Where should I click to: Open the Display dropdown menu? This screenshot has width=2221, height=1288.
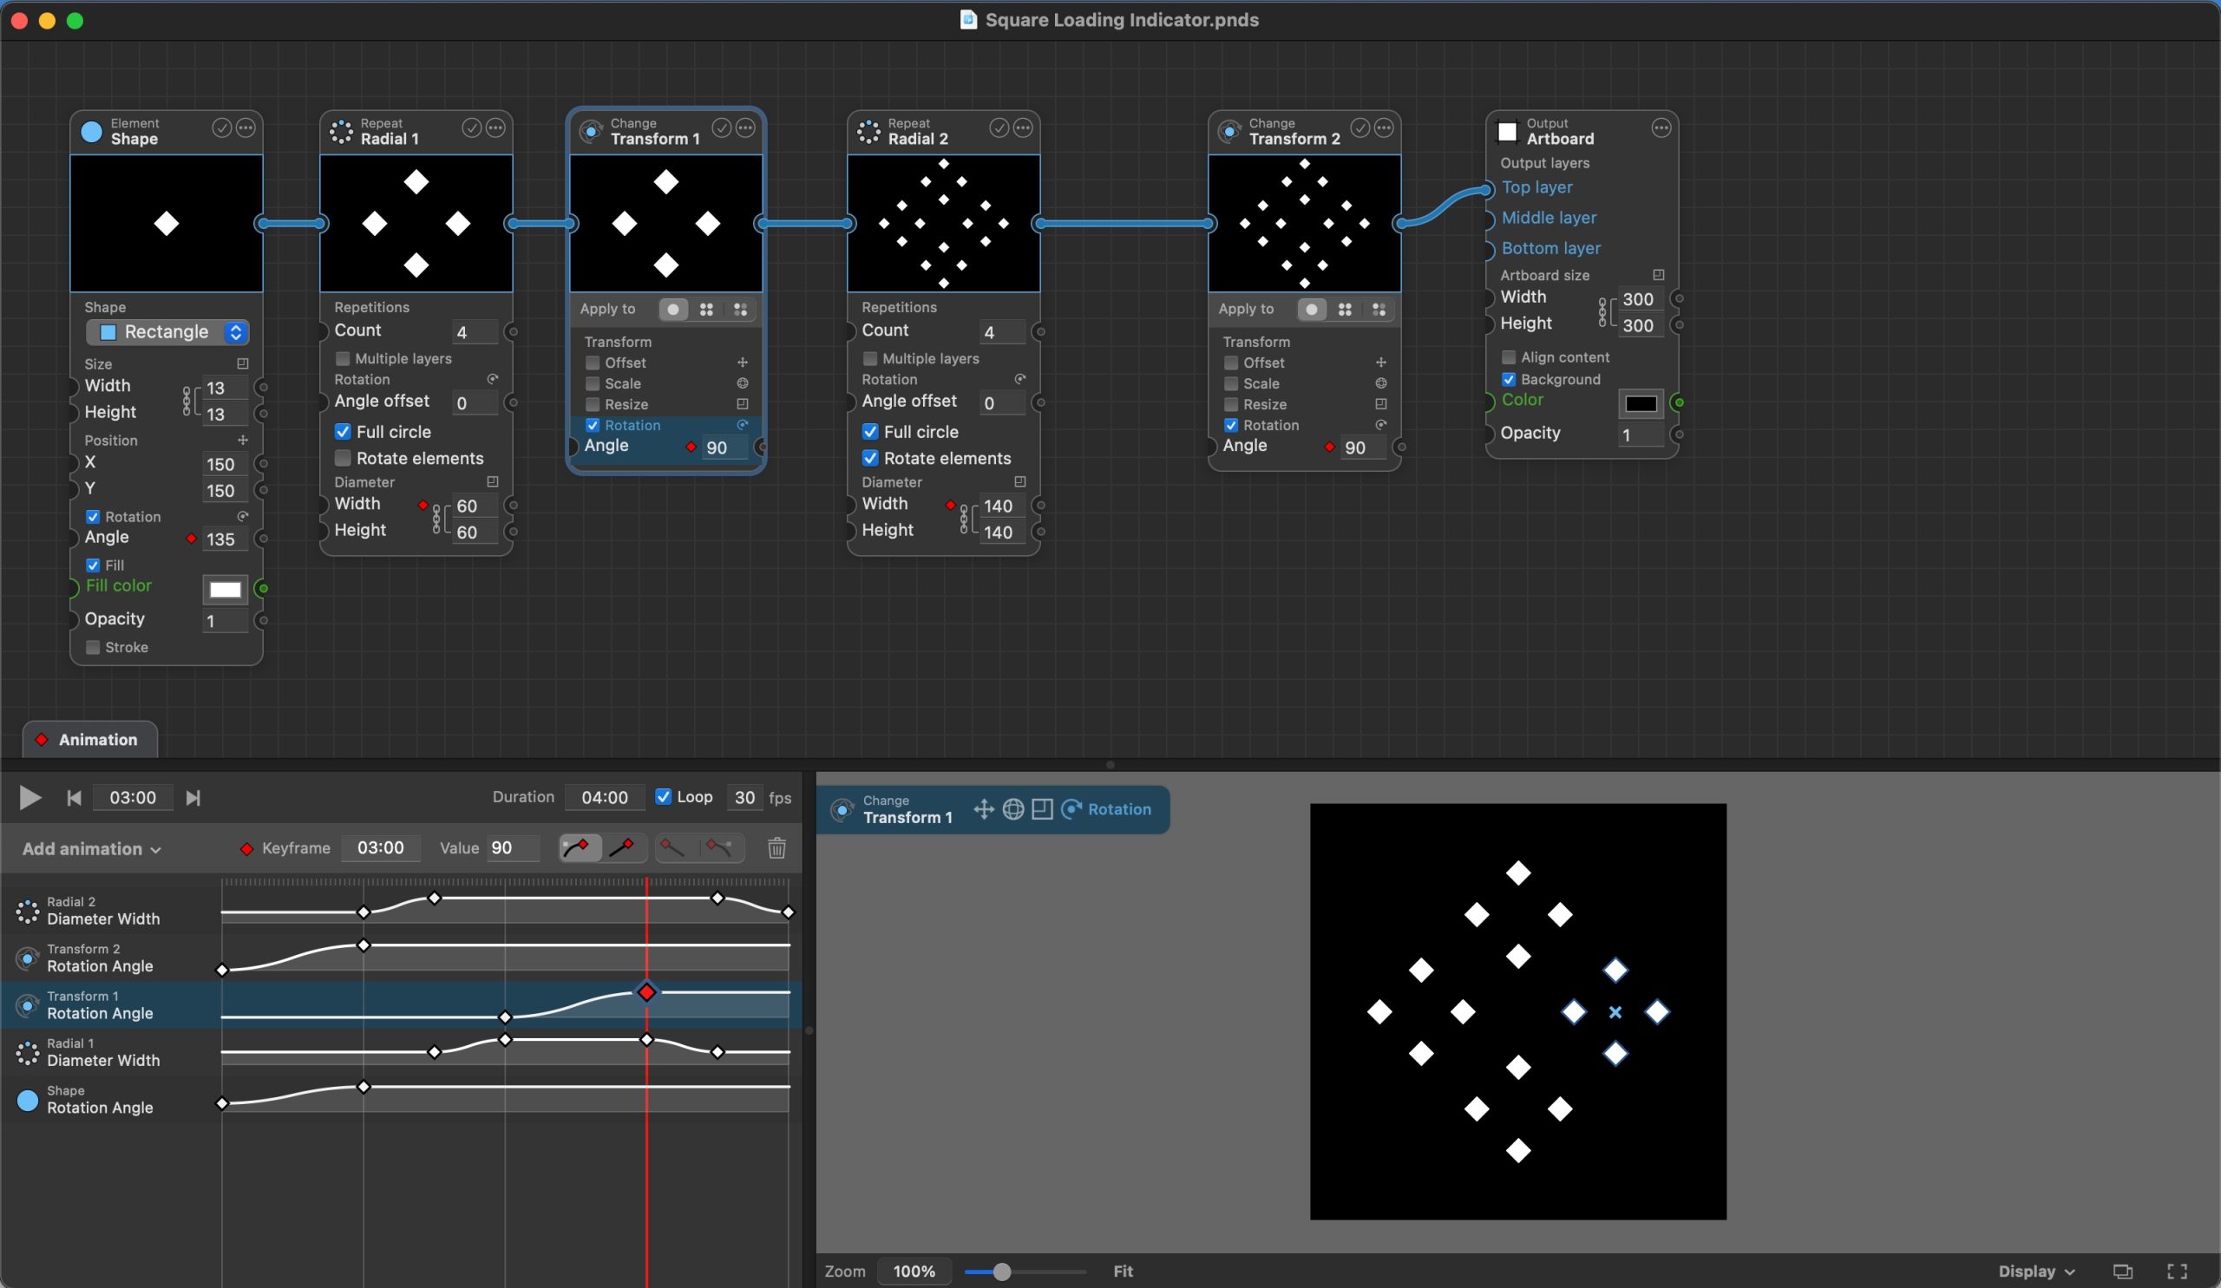point(2036,1272)
